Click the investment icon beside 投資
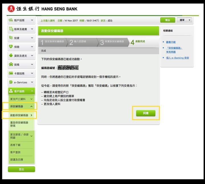205x184 pixels. pos(11,38)
